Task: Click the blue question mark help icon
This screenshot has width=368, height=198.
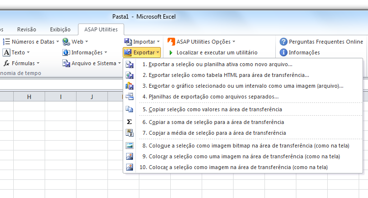Action: click(x=283, y=42)
